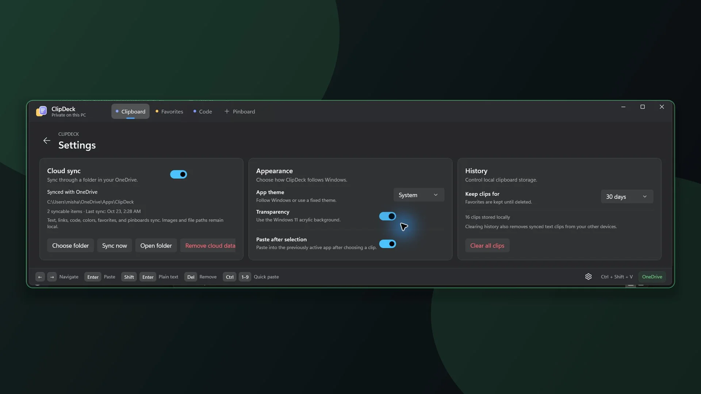Open the Code tab
Image resolution: width=701 pixels, height=394 pixels.
(x=203, y=112)
